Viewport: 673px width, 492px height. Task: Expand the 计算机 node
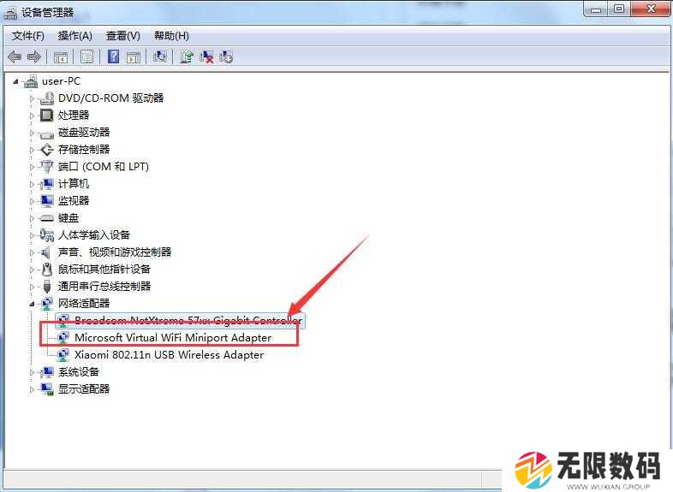[x=32, y=184]
